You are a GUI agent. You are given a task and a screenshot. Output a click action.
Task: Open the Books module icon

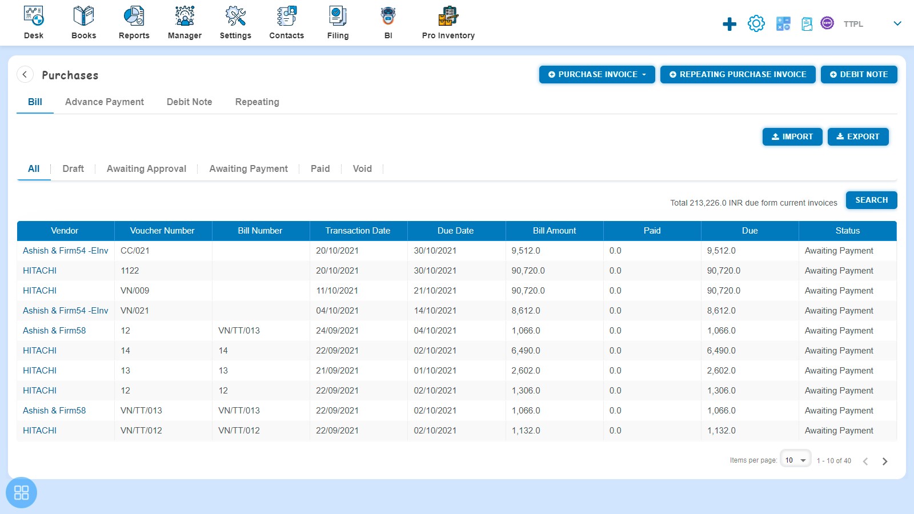[83, 16]
